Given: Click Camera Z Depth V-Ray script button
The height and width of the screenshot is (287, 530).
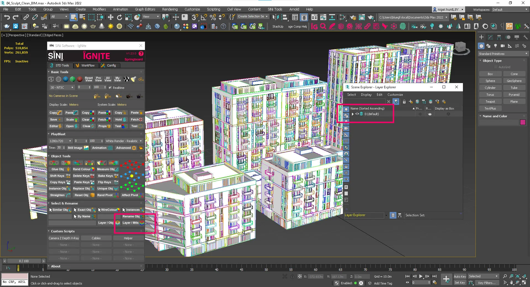Looking at the screenshot, I should pos(64,238).
